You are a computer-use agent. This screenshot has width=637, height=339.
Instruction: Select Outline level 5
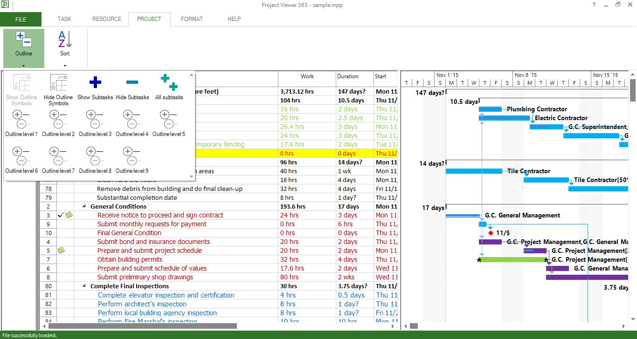(169, 123)
